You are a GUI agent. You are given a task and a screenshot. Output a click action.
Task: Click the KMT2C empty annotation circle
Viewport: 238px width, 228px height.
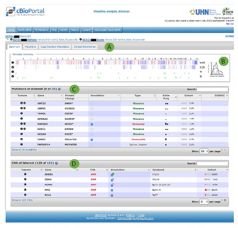[91, 103]
